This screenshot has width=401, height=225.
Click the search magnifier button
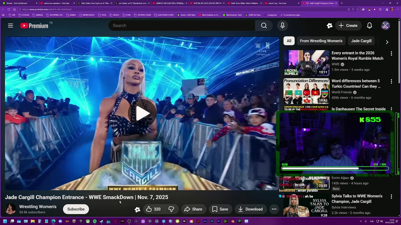264,26
